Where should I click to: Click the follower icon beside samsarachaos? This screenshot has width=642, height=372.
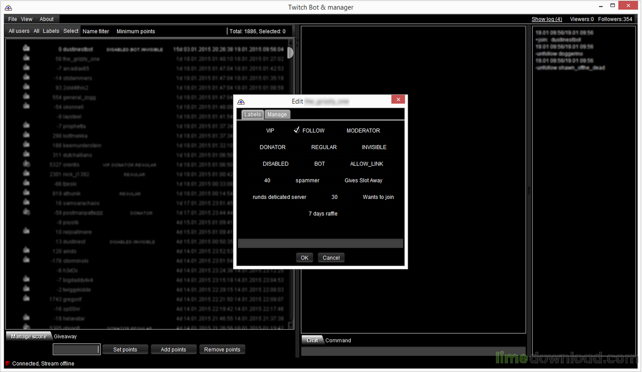[27, 202]
